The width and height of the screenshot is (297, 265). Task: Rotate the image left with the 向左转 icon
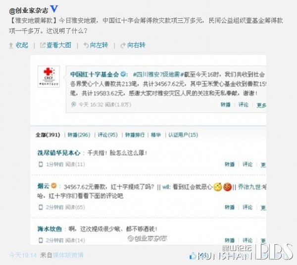click(86, 45)
